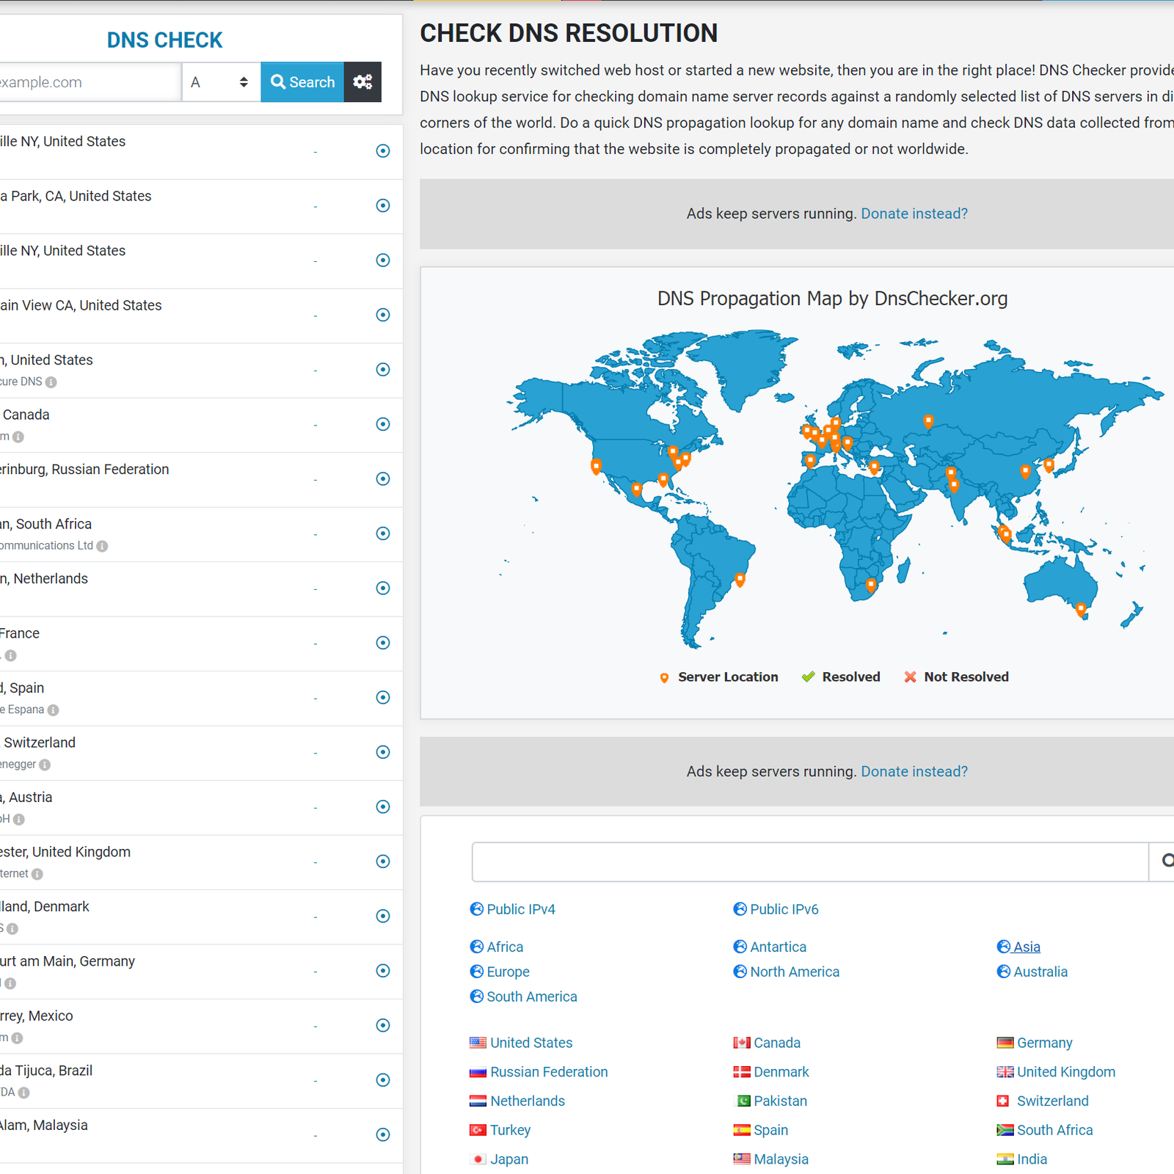1174x1174 pixels.
Task: Click info icon next to Espana provider
Action: click(x=53, y=710)
